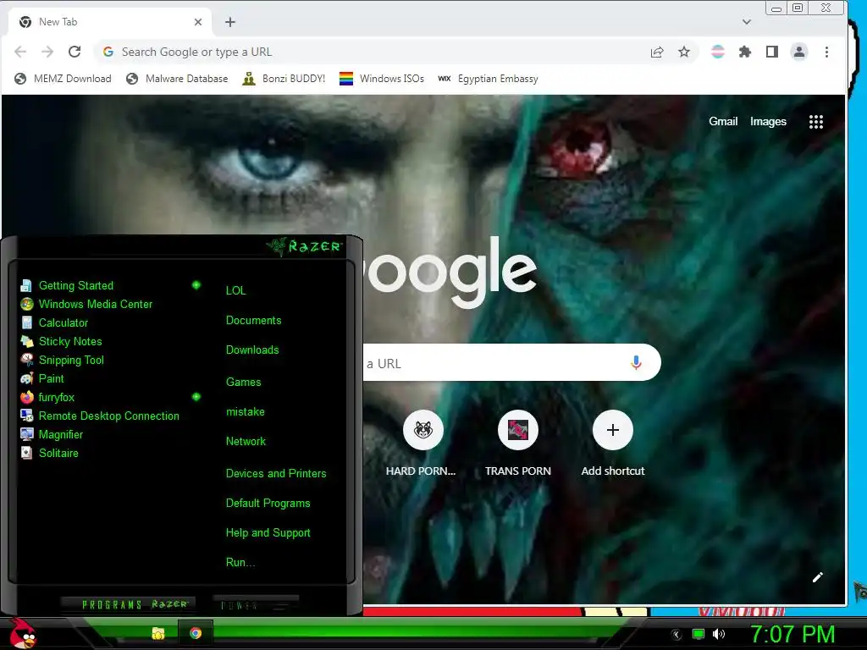Screen dimensions: 867x650
Task: Toggle the Chrome side panel icon
Action: pyautogui.click(x=772, y=52)
